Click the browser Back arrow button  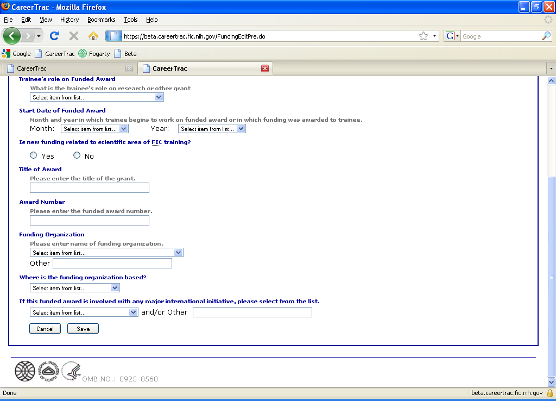[12, 36]
